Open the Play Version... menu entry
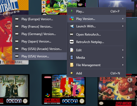This screenshot has width=137, height=106. click(x=97, y=19)
